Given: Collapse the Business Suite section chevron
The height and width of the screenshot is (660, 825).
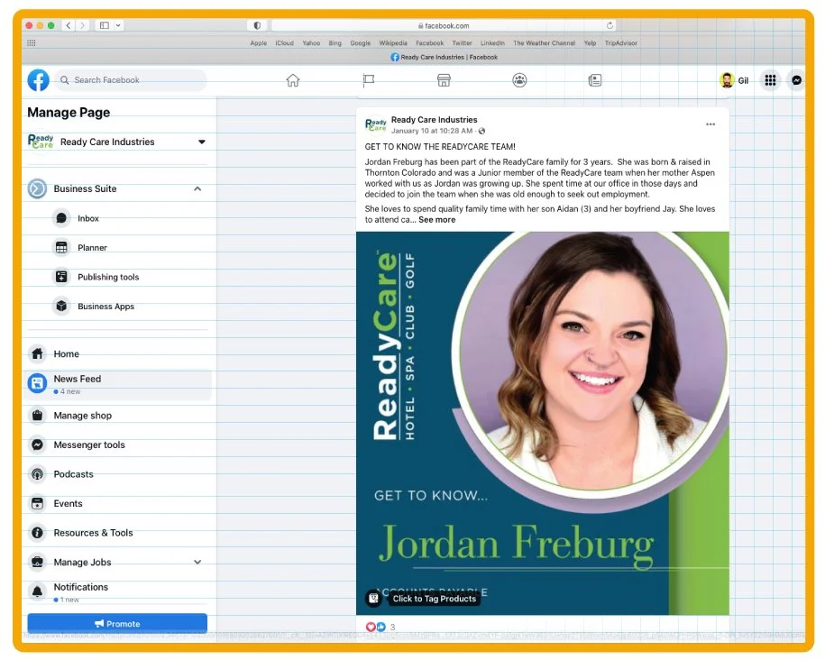Looking at the screenshot, I should [x=197, y=188].
